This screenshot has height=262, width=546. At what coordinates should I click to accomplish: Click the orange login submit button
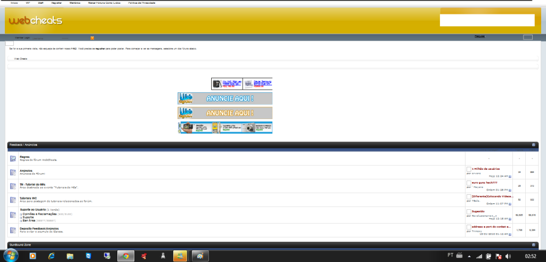click(92, 38)
